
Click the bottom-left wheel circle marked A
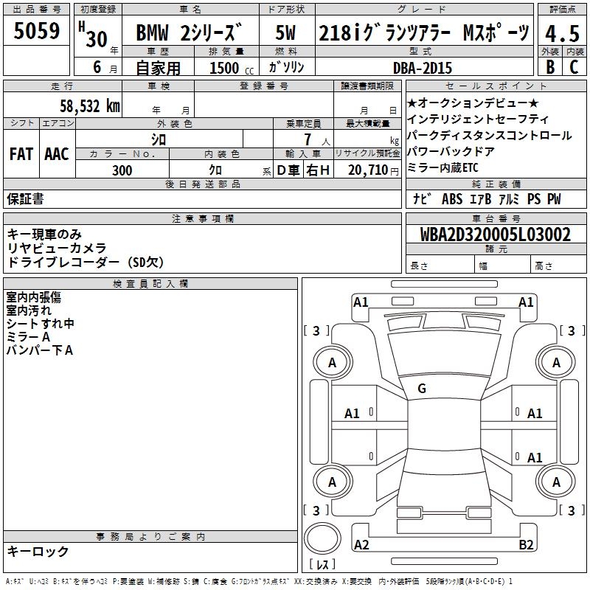pyautogui.click(x=332, y=482)
